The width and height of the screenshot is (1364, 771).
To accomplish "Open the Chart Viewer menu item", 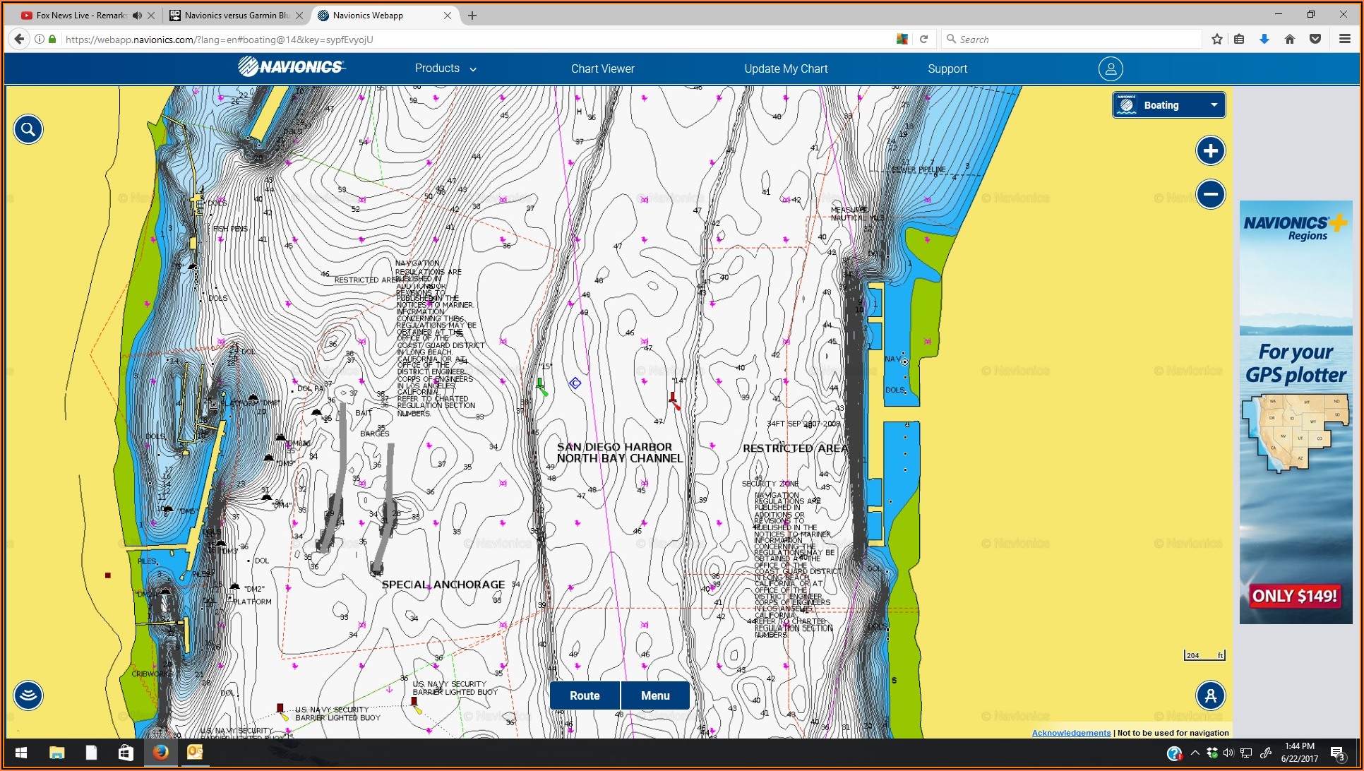I will tap(602, 68).
